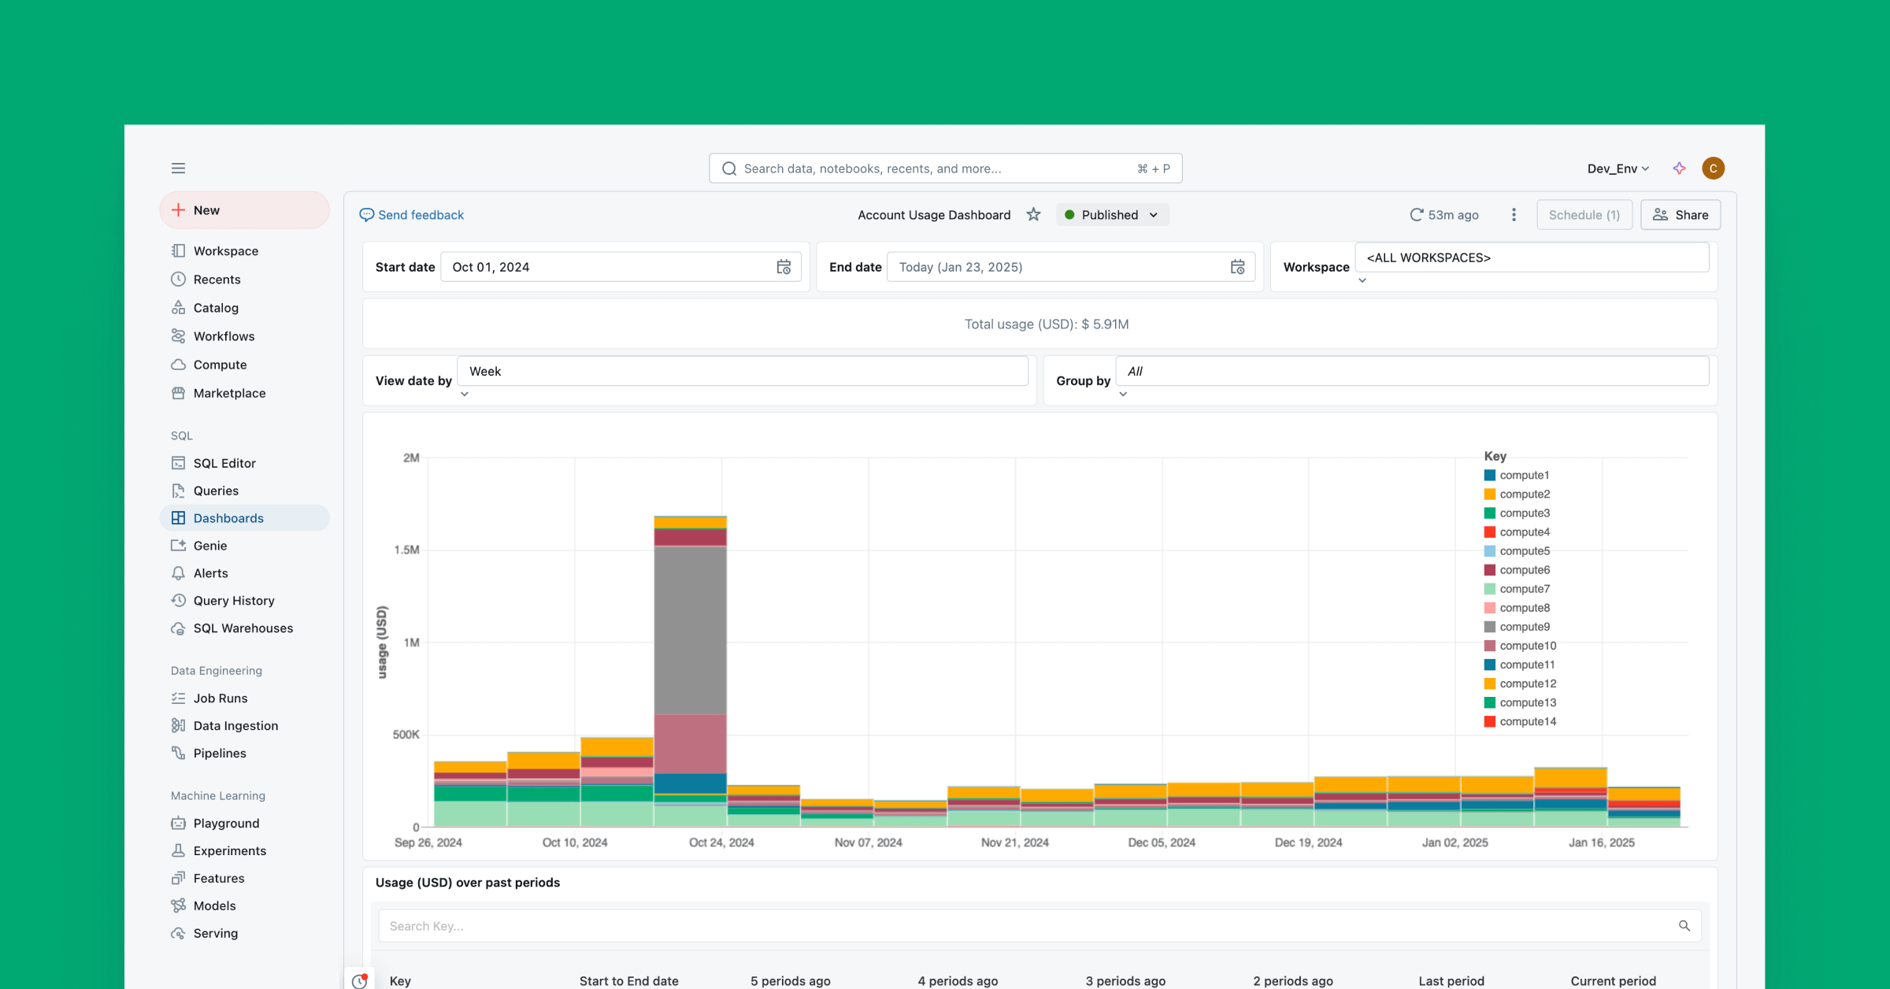Open Dashboards in the sidebar
Viewport: 1890px width, 989px height.
coord(228,518)
